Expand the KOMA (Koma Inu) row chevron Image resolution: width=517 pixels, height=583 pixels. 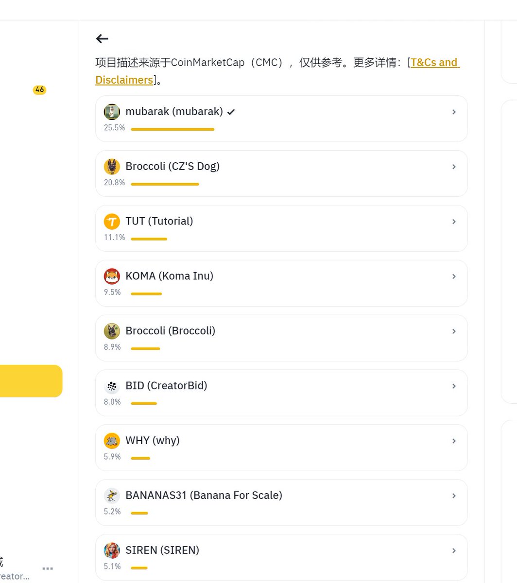point(454,276)
